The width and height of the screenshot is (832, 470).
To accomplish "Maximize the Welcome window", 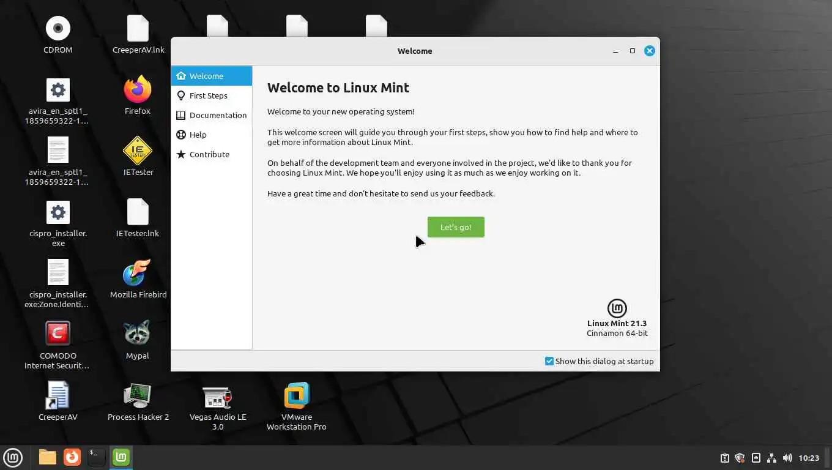I will pyautogui.click(x=633, y=51).
